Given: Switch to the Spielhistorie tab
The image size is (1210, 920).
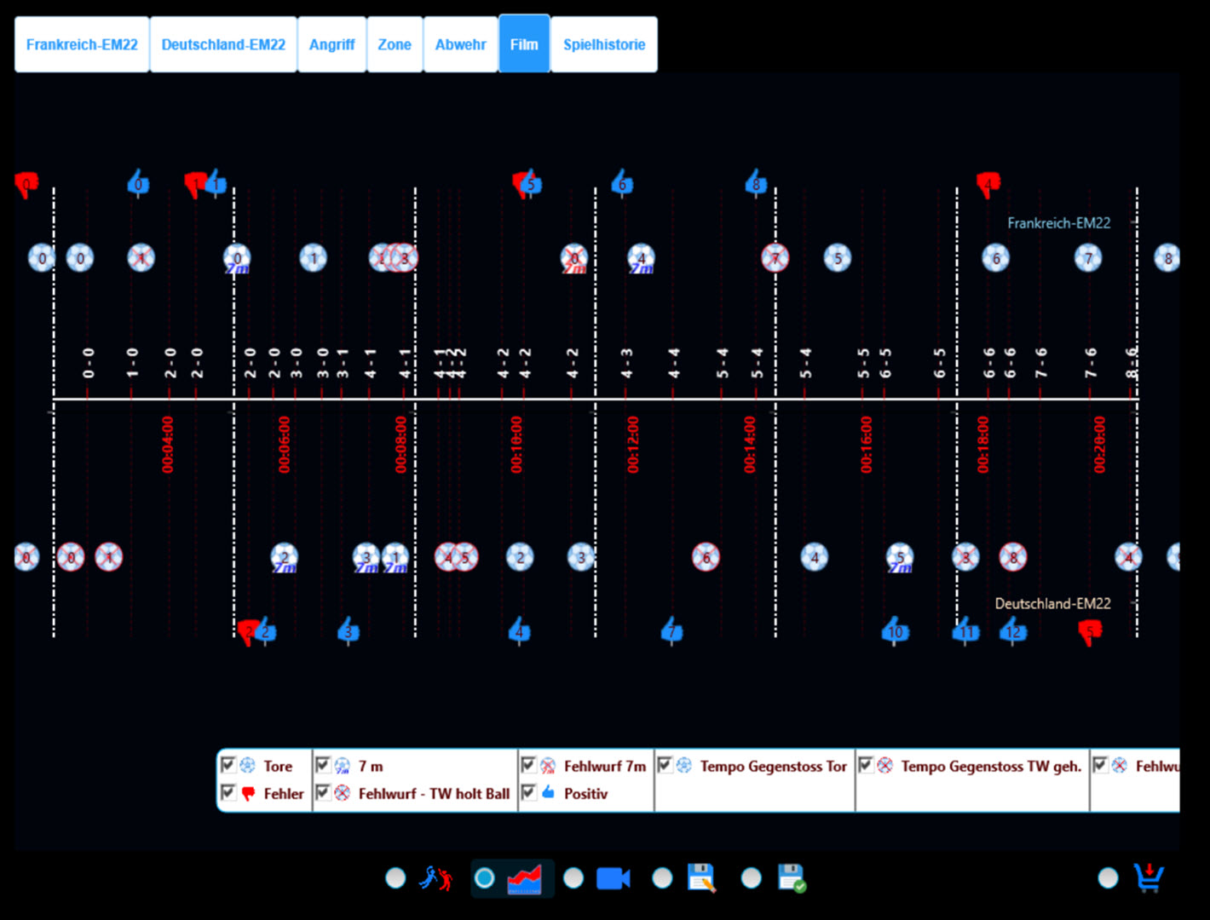Looking at the screenshot, I should click(603, 44).
